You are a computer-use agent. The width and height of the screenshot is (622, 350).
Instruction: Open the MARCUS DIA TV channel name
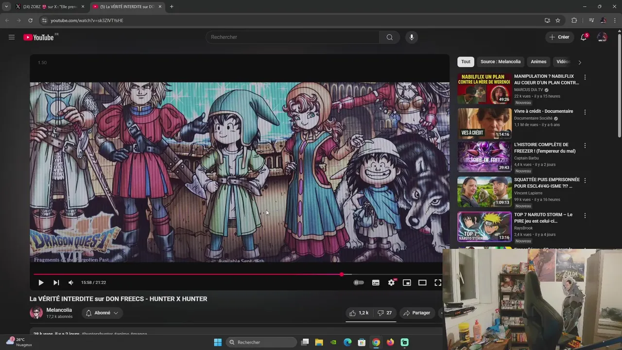[x=529, y=90]
